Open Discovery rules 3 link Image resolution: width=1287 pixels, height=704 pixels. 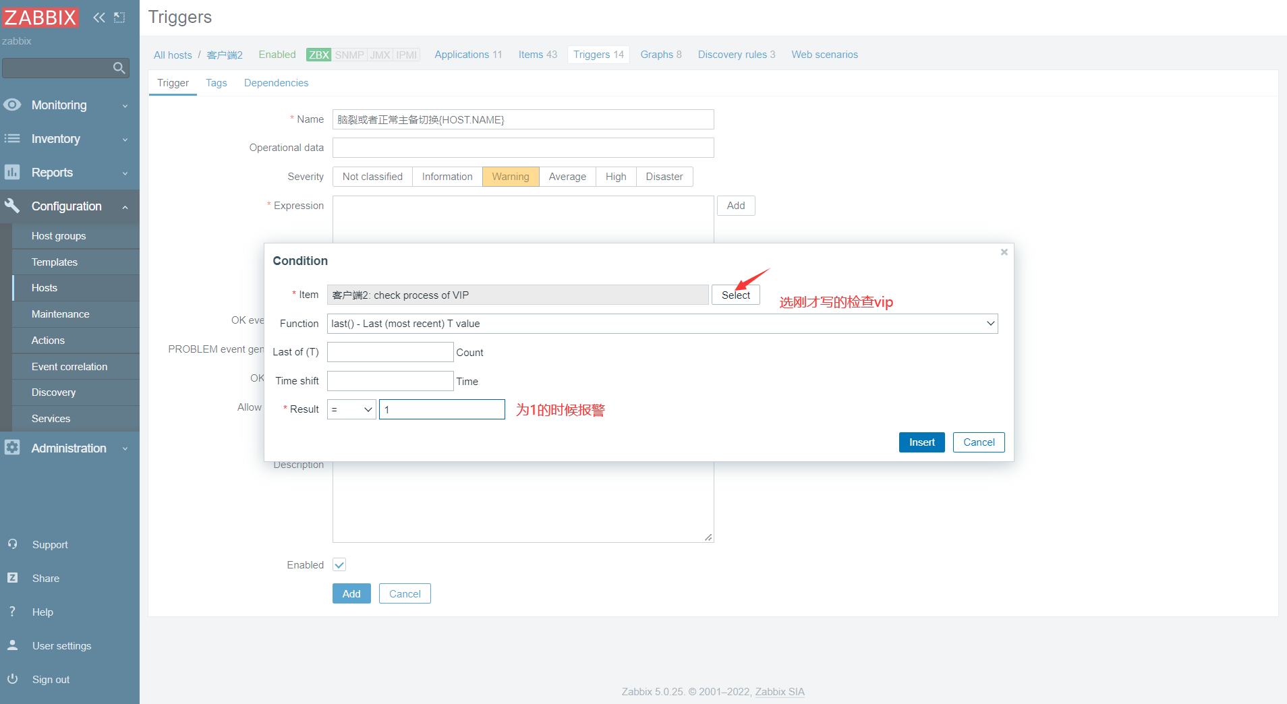point(737,55)
